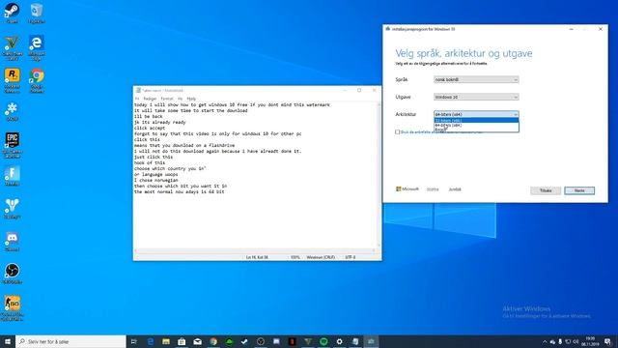This screenshot has width=618, height=348.
Task: Show hidden system tray icons
Action: click(x=545, y=341)
